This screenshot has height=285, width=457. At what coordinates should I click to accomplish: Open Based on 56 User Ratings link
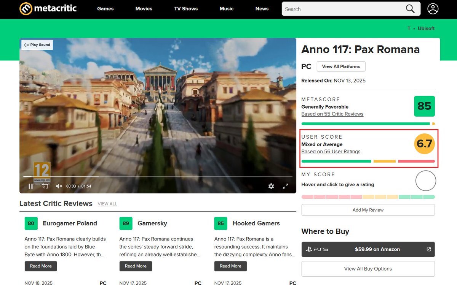[331, 152]
